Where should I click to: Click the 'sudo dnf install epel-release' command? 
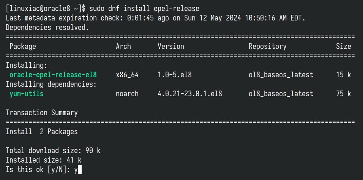(x=144, y=9)
